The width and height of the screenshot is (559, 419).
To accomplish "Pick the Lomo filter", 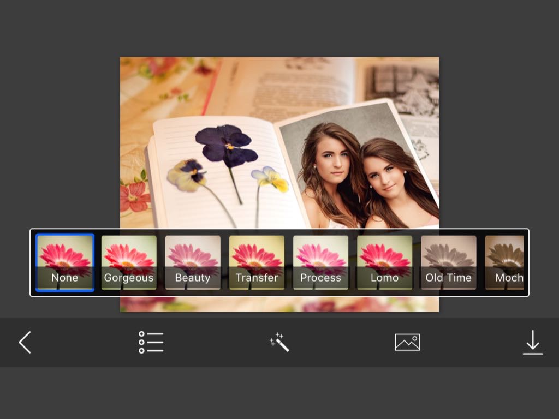I will click(384, 262).
